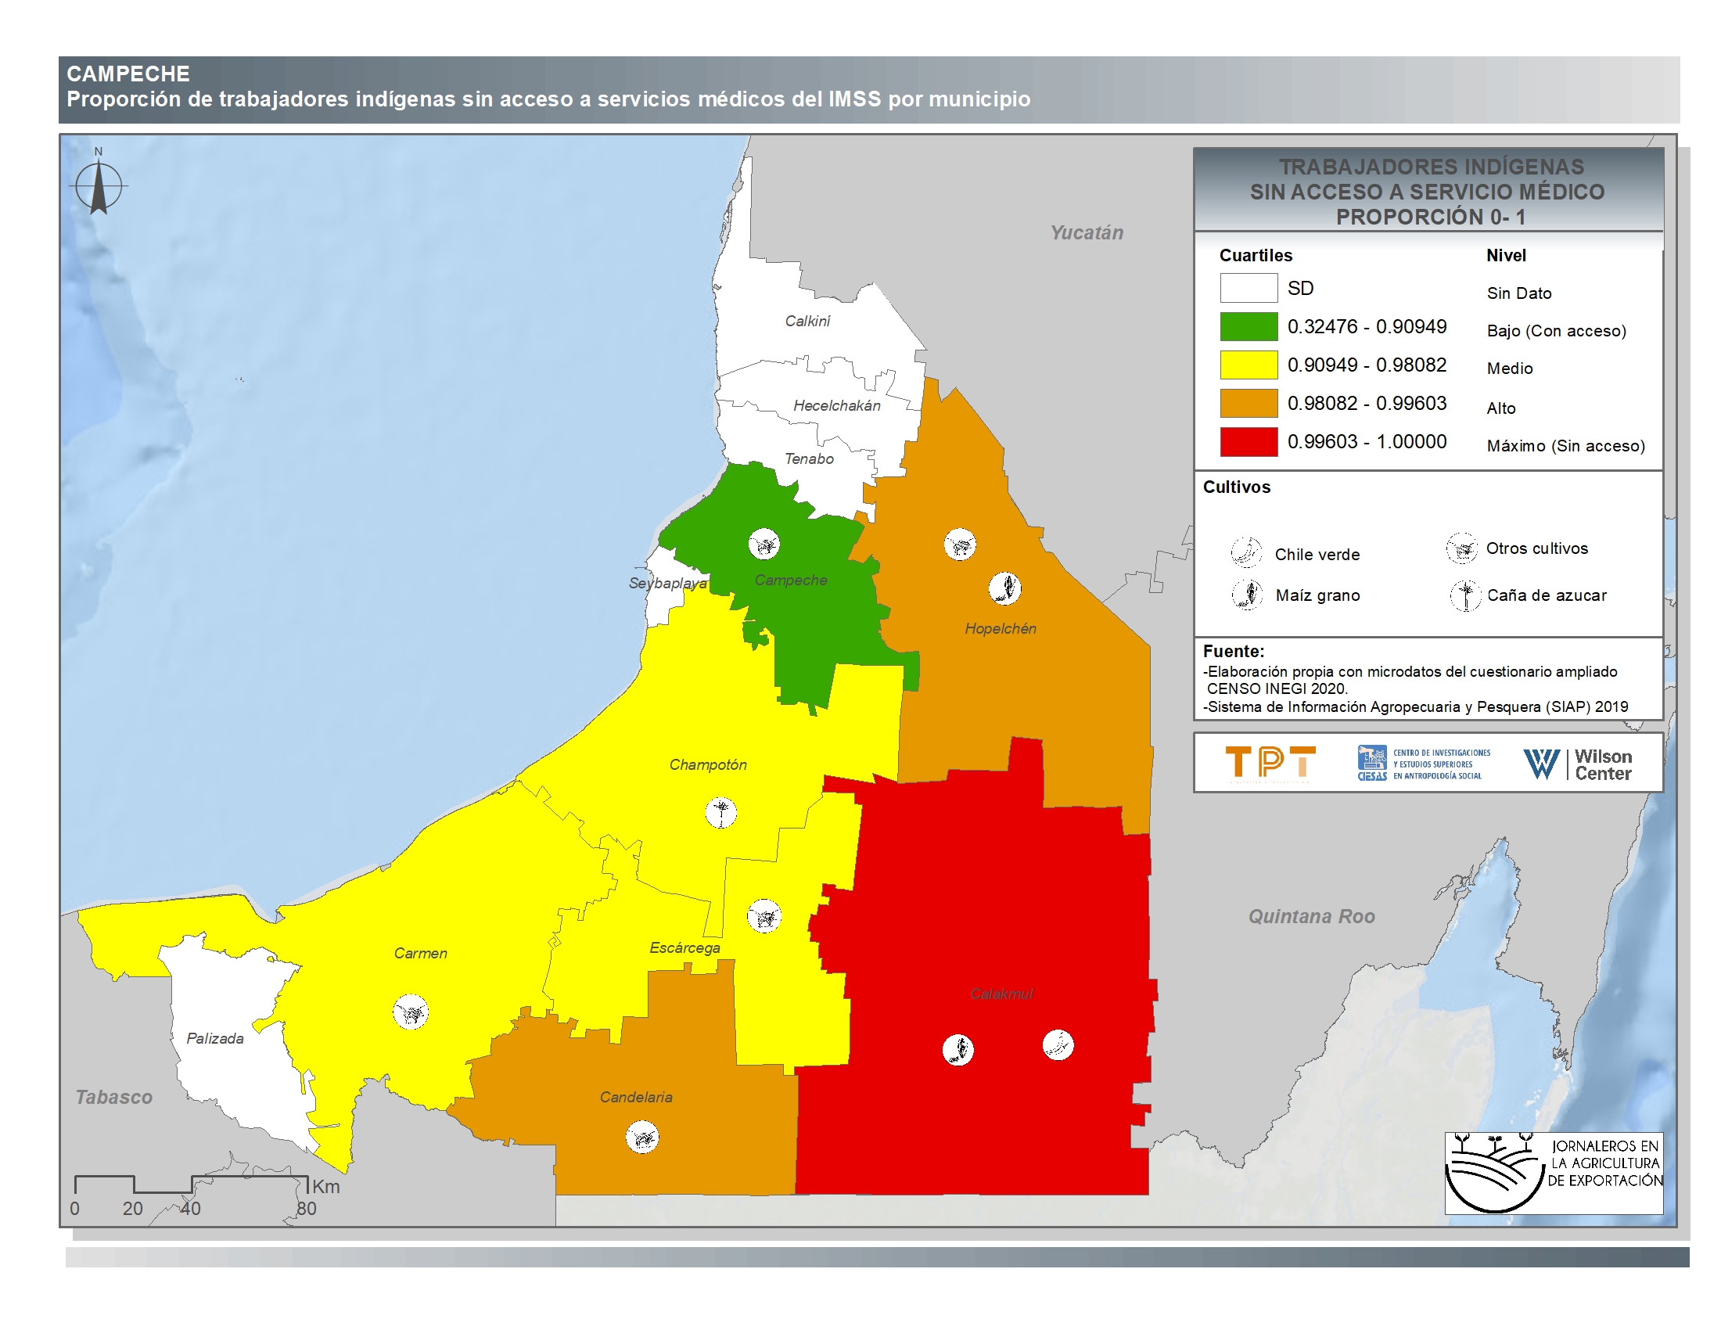Image resolution: width=1721 pixels, height=1330 pixels.
Task: Click the sugarcane crop marker in Champotón
Action: pyautogui.click(x=720, y=812)
